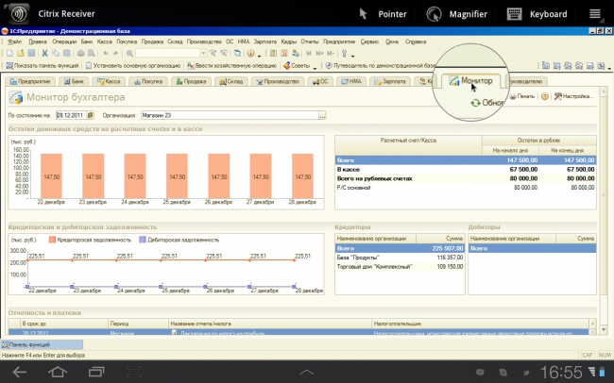The height and width of the screenshot is (383, 614).
Task: Open the Citrix hamburger menu icon
Action: [595, 14]
